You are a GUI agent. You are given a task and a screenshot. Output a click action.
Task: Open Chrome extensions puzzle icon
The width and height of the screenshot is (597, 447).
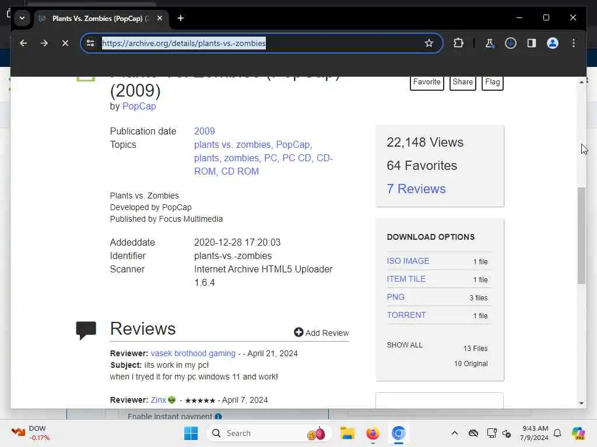pyautogui.click(x=458, y=43)
